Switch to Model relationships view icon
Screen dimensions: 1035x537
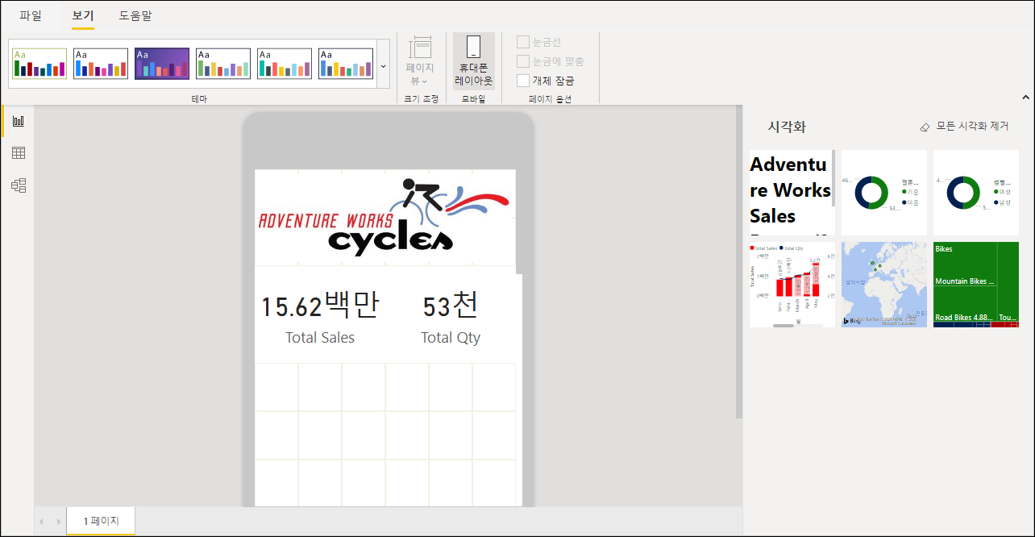(x=19, y=185)
